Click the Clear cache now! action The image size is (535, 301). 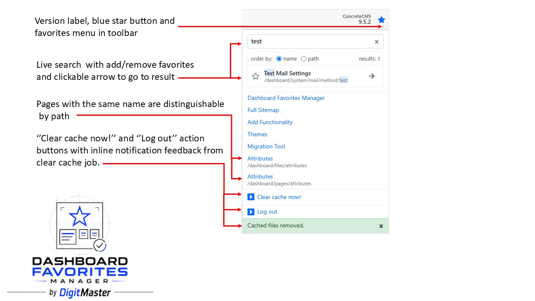point(279,197)
